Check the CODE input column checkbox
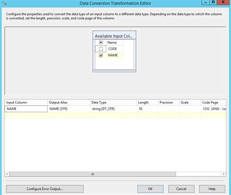This screenshot has width=231, height=195. click(101, 49)
